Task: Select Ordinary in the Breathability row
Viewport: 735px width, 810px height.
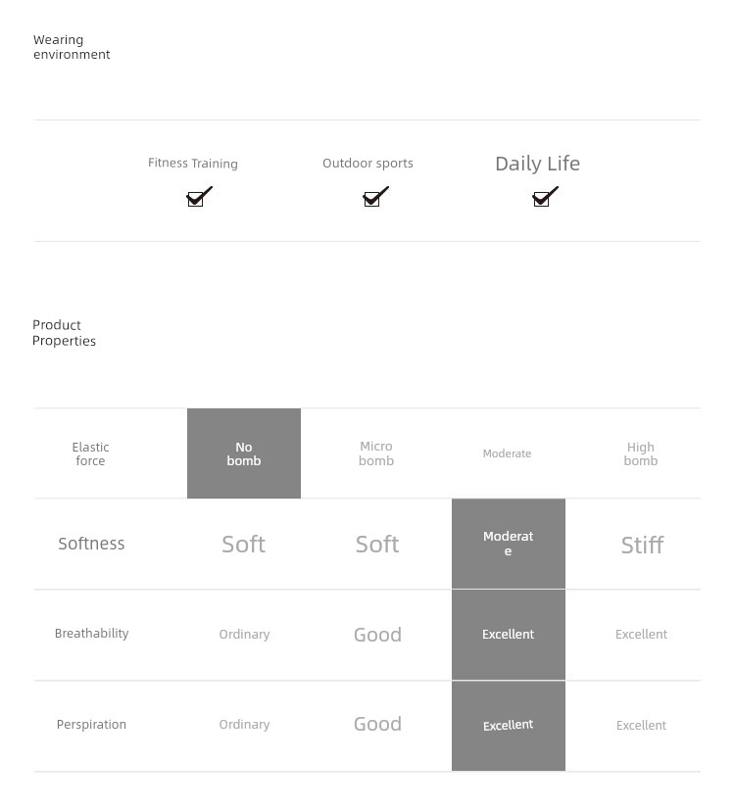Action: coord(244,635)
